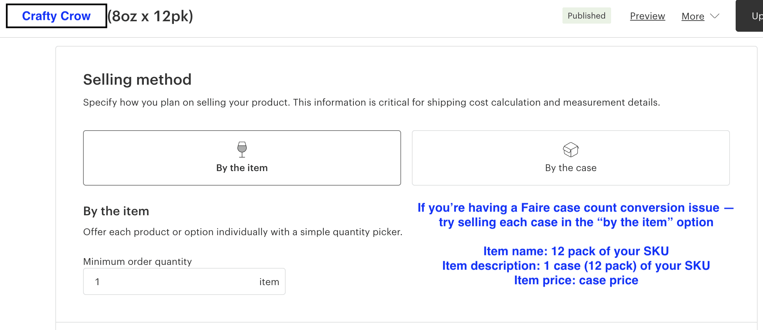Click the quantity value "1"
The image size is (763, 330).
98,281
